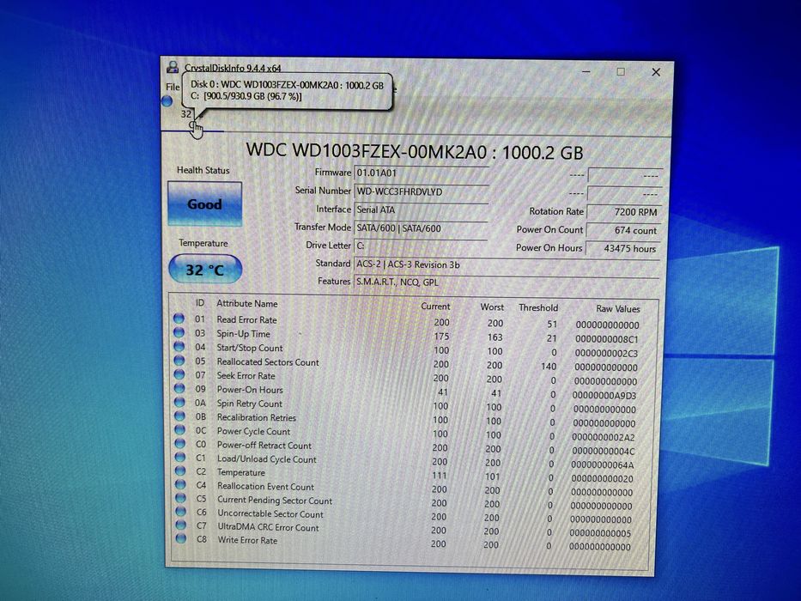Click the Raw Values column header
Viewport: 801px width, 601px height.
617,309
